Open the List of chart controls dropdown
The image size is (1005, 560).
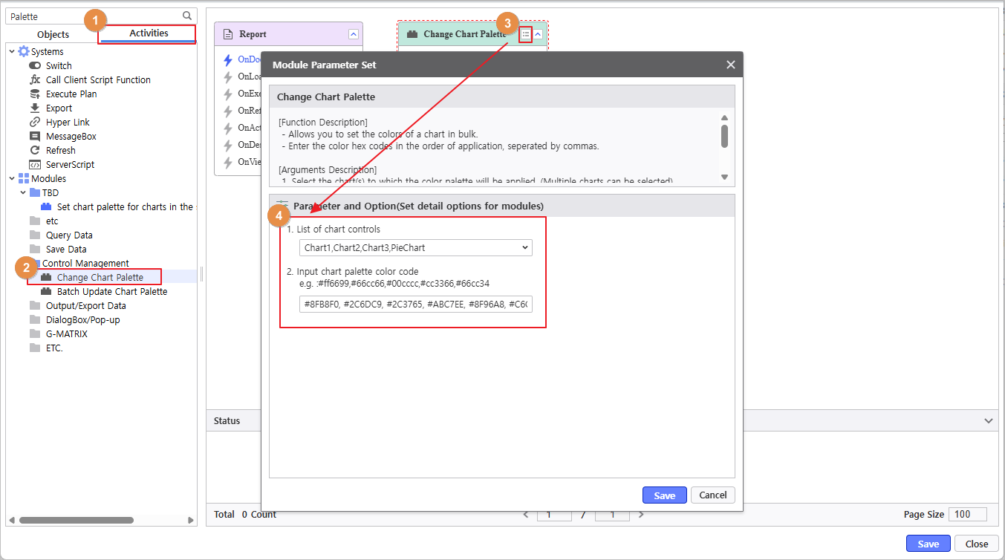click(x=415, y=247)
